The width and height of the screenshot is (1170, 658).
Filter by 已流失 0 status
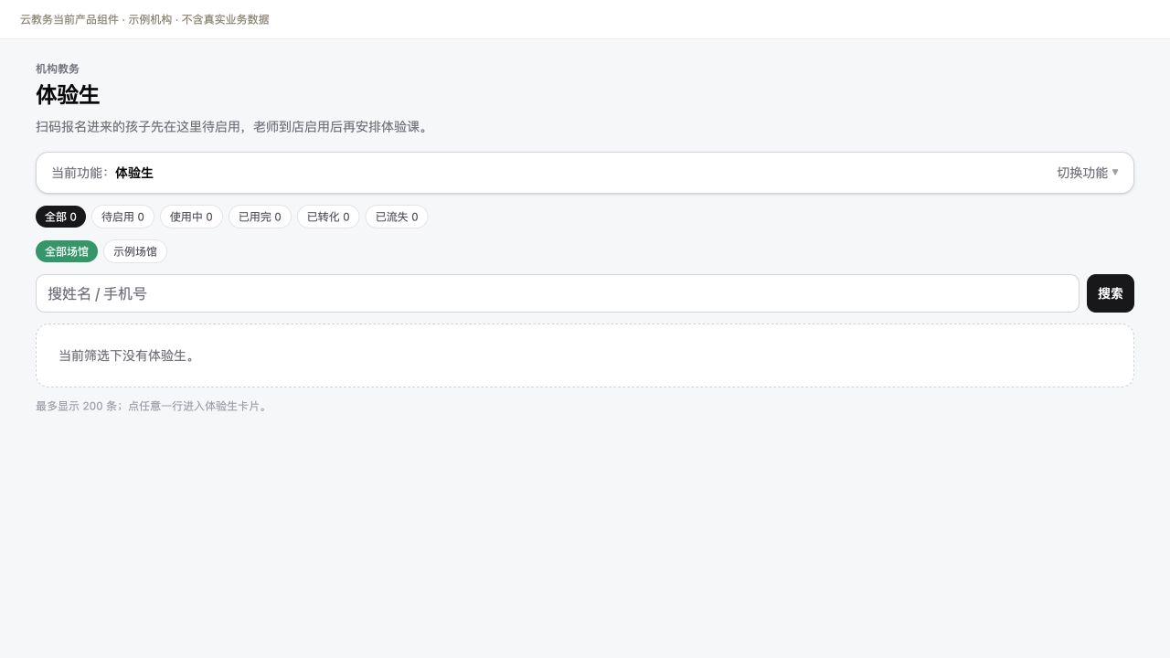coord(397,217)
